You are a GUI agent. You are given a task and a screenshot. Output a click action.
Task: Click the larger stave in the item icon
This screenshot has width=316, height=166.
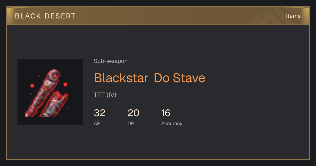tap(42, 92)
